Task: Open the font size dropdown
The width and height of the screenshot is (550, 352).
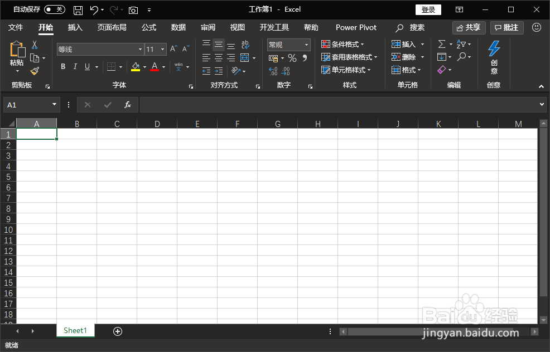Action: [162, 50]
